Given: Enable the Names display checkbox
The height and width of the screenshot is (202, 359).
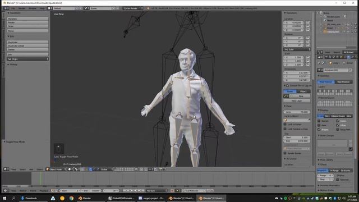Looking at the screenshot, I should tap(319, 121).
